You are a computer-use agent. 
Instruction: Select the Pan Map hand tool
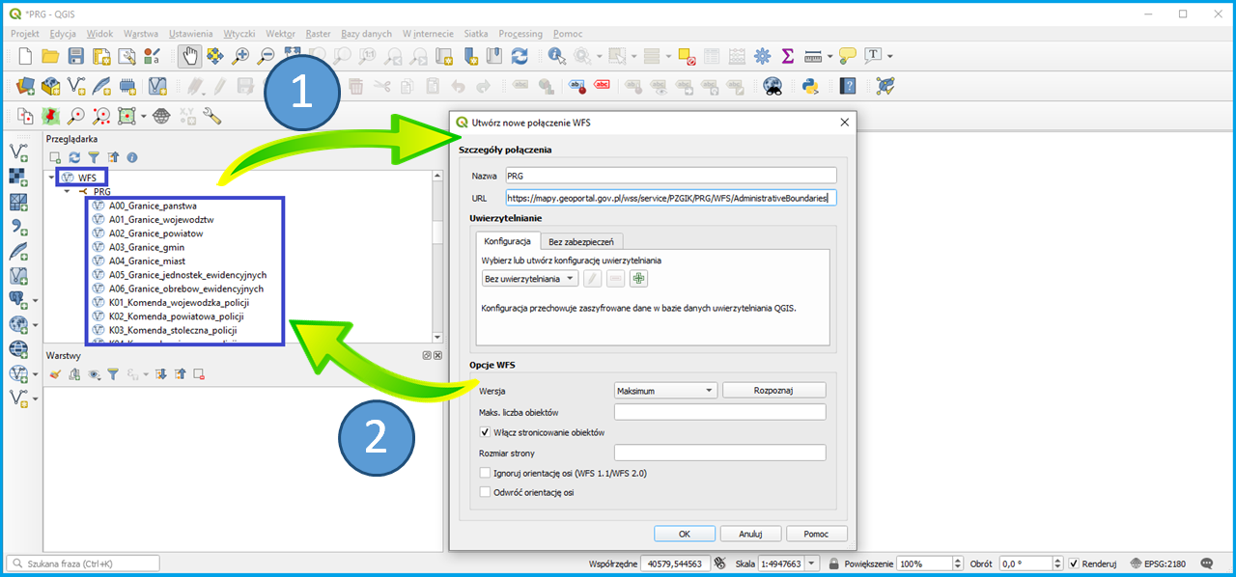[x=190, y=57]
